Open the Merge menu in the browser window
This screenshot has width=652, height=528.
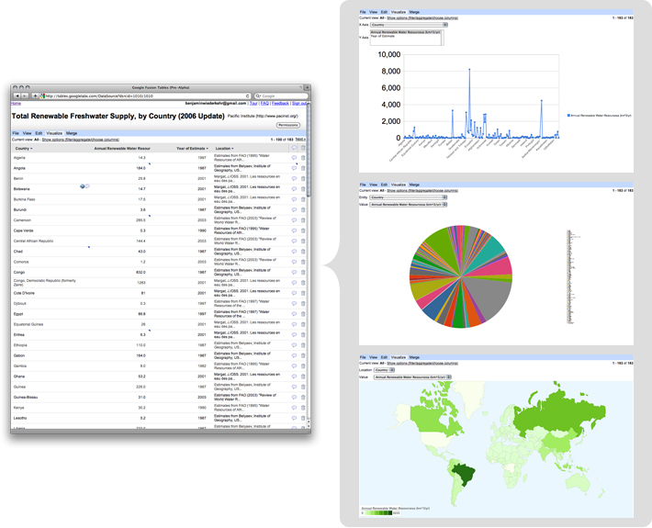click(72, 133)
